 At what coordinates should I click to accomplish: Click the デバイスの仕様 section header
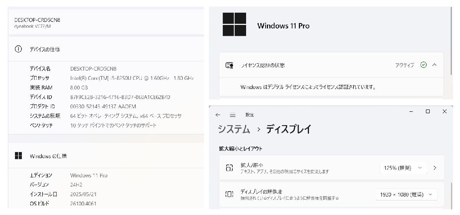tap(45, 49)
